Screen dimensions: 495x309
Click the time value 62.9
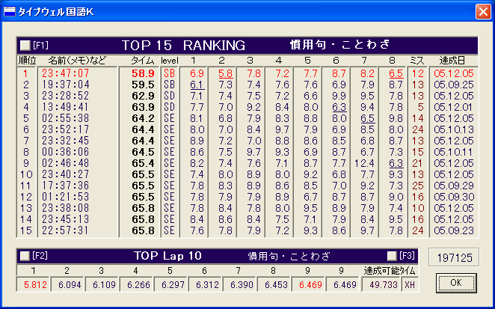coord(143,96)
